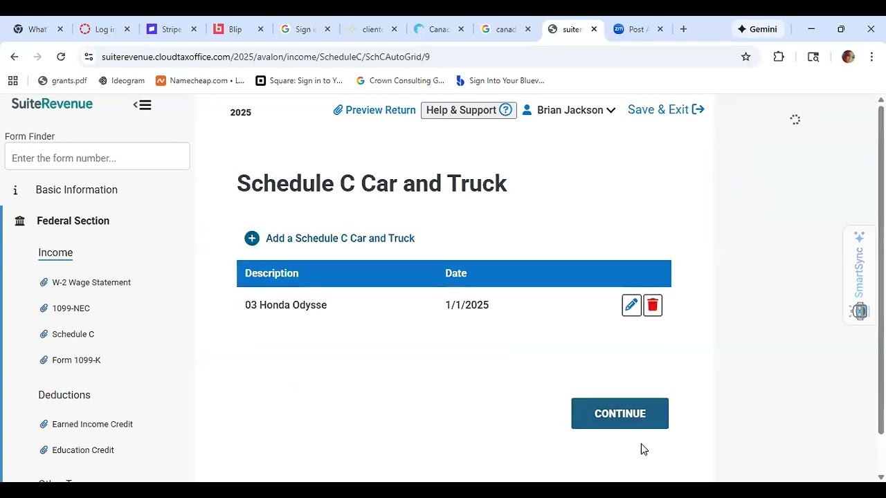Viewport: 886px width, 498px height.
Task: Click the CONTINUE button
Action: coord(620,414)
